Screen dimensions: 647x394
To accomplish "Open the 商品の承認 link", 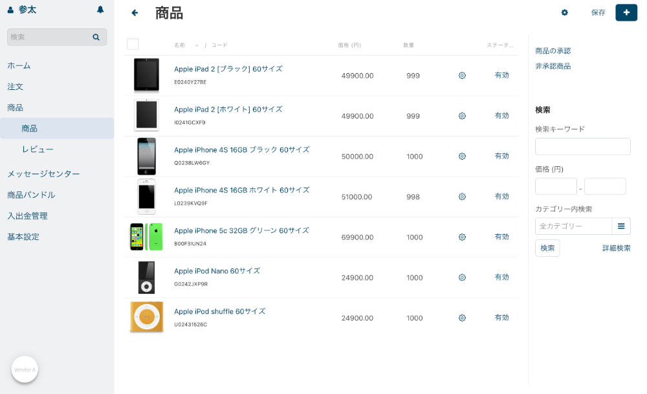I will (x=553, y=50).
